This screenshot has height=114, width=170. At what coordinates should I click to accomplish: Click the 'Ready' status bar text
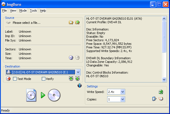6,110
